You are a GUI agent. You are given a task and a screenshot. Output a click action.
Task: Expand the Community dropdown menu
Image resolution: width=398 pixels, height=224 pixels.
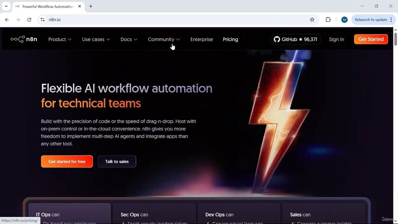[x=164, y=39]
